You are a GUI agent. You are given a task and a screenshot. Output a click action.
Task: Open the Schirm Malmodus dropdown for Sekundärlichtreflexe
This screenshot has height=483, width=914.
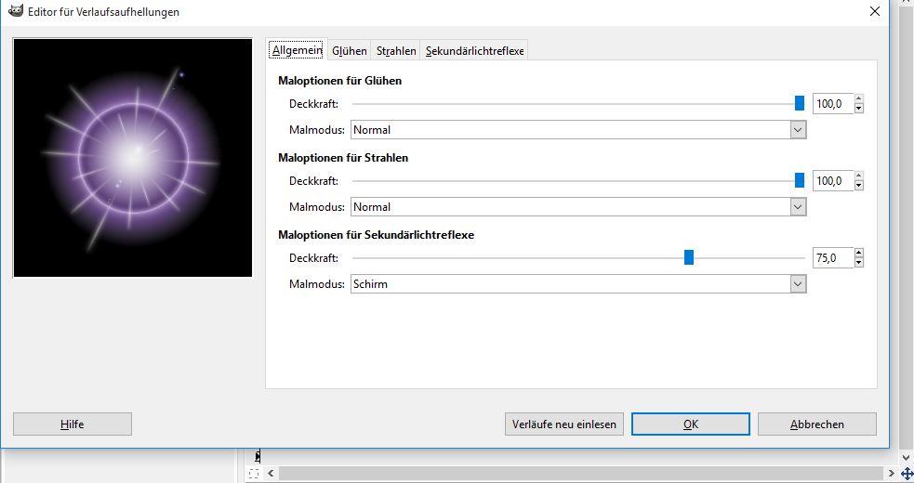(578, 283)
